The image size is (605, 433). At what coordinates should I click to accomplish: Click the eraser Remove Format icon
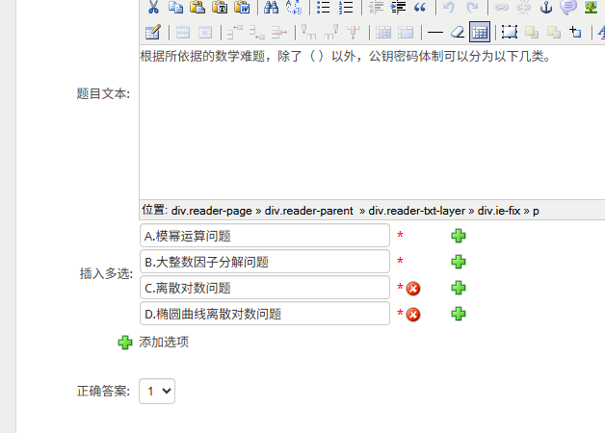458,32
